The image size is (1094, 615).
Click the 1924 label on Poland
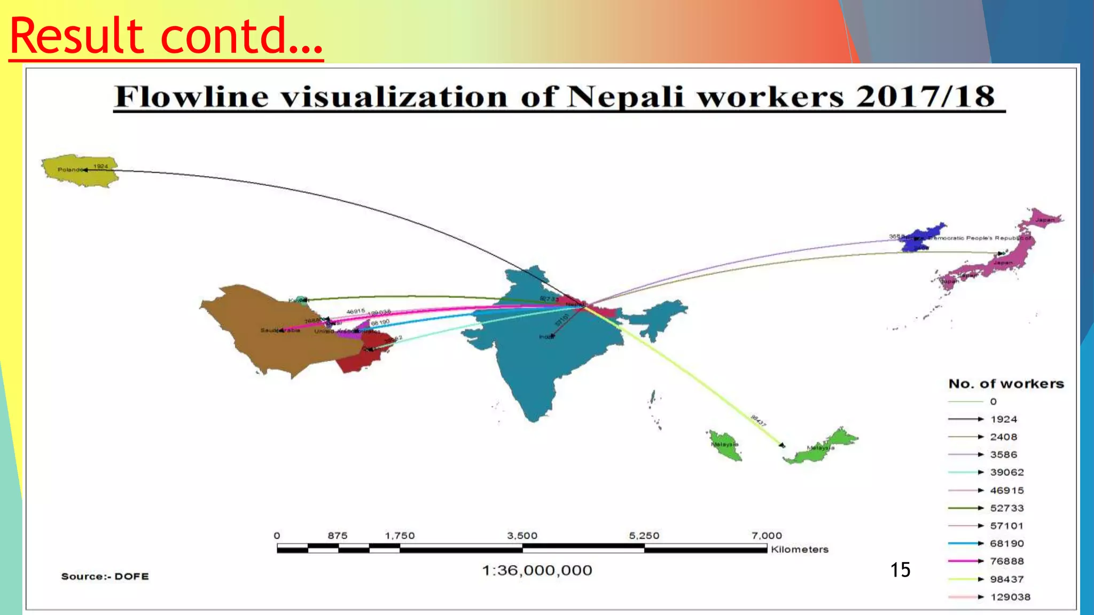click(x=101, y=166)
